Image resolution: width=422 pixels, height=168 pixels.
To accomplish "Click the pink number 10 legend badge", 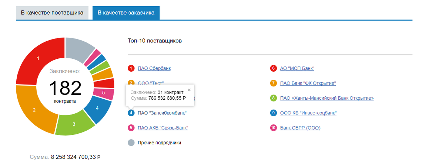I will (274, 128).
